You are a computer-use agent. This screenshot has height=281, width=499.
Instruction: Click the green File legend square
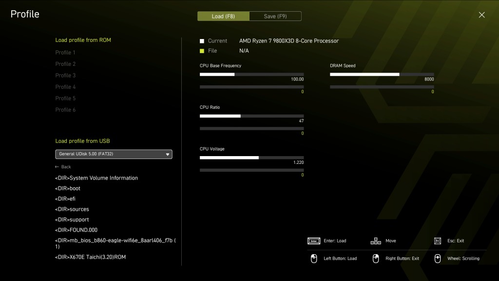pyautogui.click(x=202, y=51)
